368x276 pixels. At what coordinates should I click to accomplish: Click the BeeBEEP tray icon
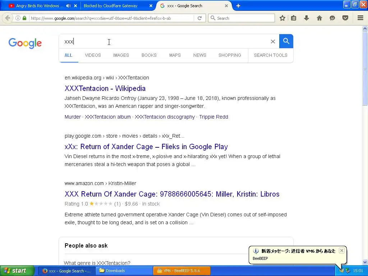click(342, 271)
